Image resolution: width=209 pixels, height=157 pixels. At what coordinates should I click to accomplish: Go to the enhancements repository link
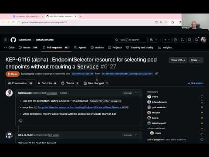[45, 40]
